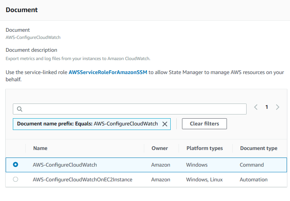Sort by the Document type column header
This screenshot has height=201, width=290.
pyautogui.click(x=259, y=148)
